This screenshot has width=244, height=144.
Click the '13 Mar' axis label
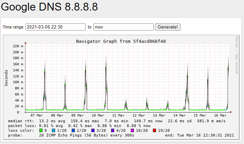click(x=159, y=115)
